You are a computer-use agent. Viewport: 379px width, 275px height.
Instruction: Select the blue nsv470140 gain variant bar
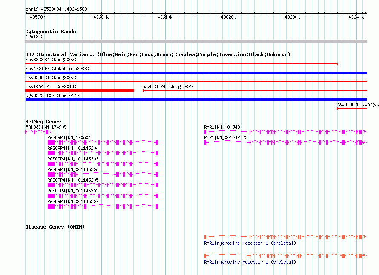coord(196,73)
